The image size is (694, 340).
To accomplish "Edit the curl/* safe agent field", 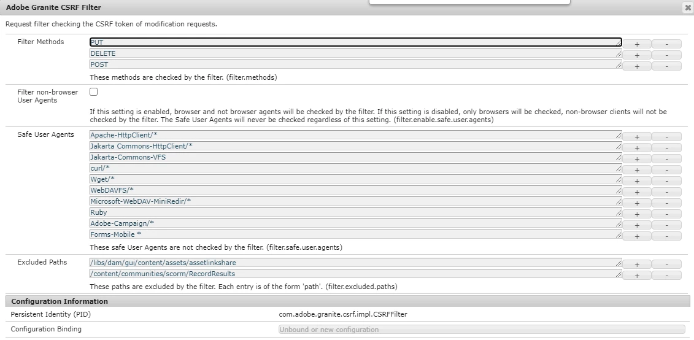I will [355, 168].
